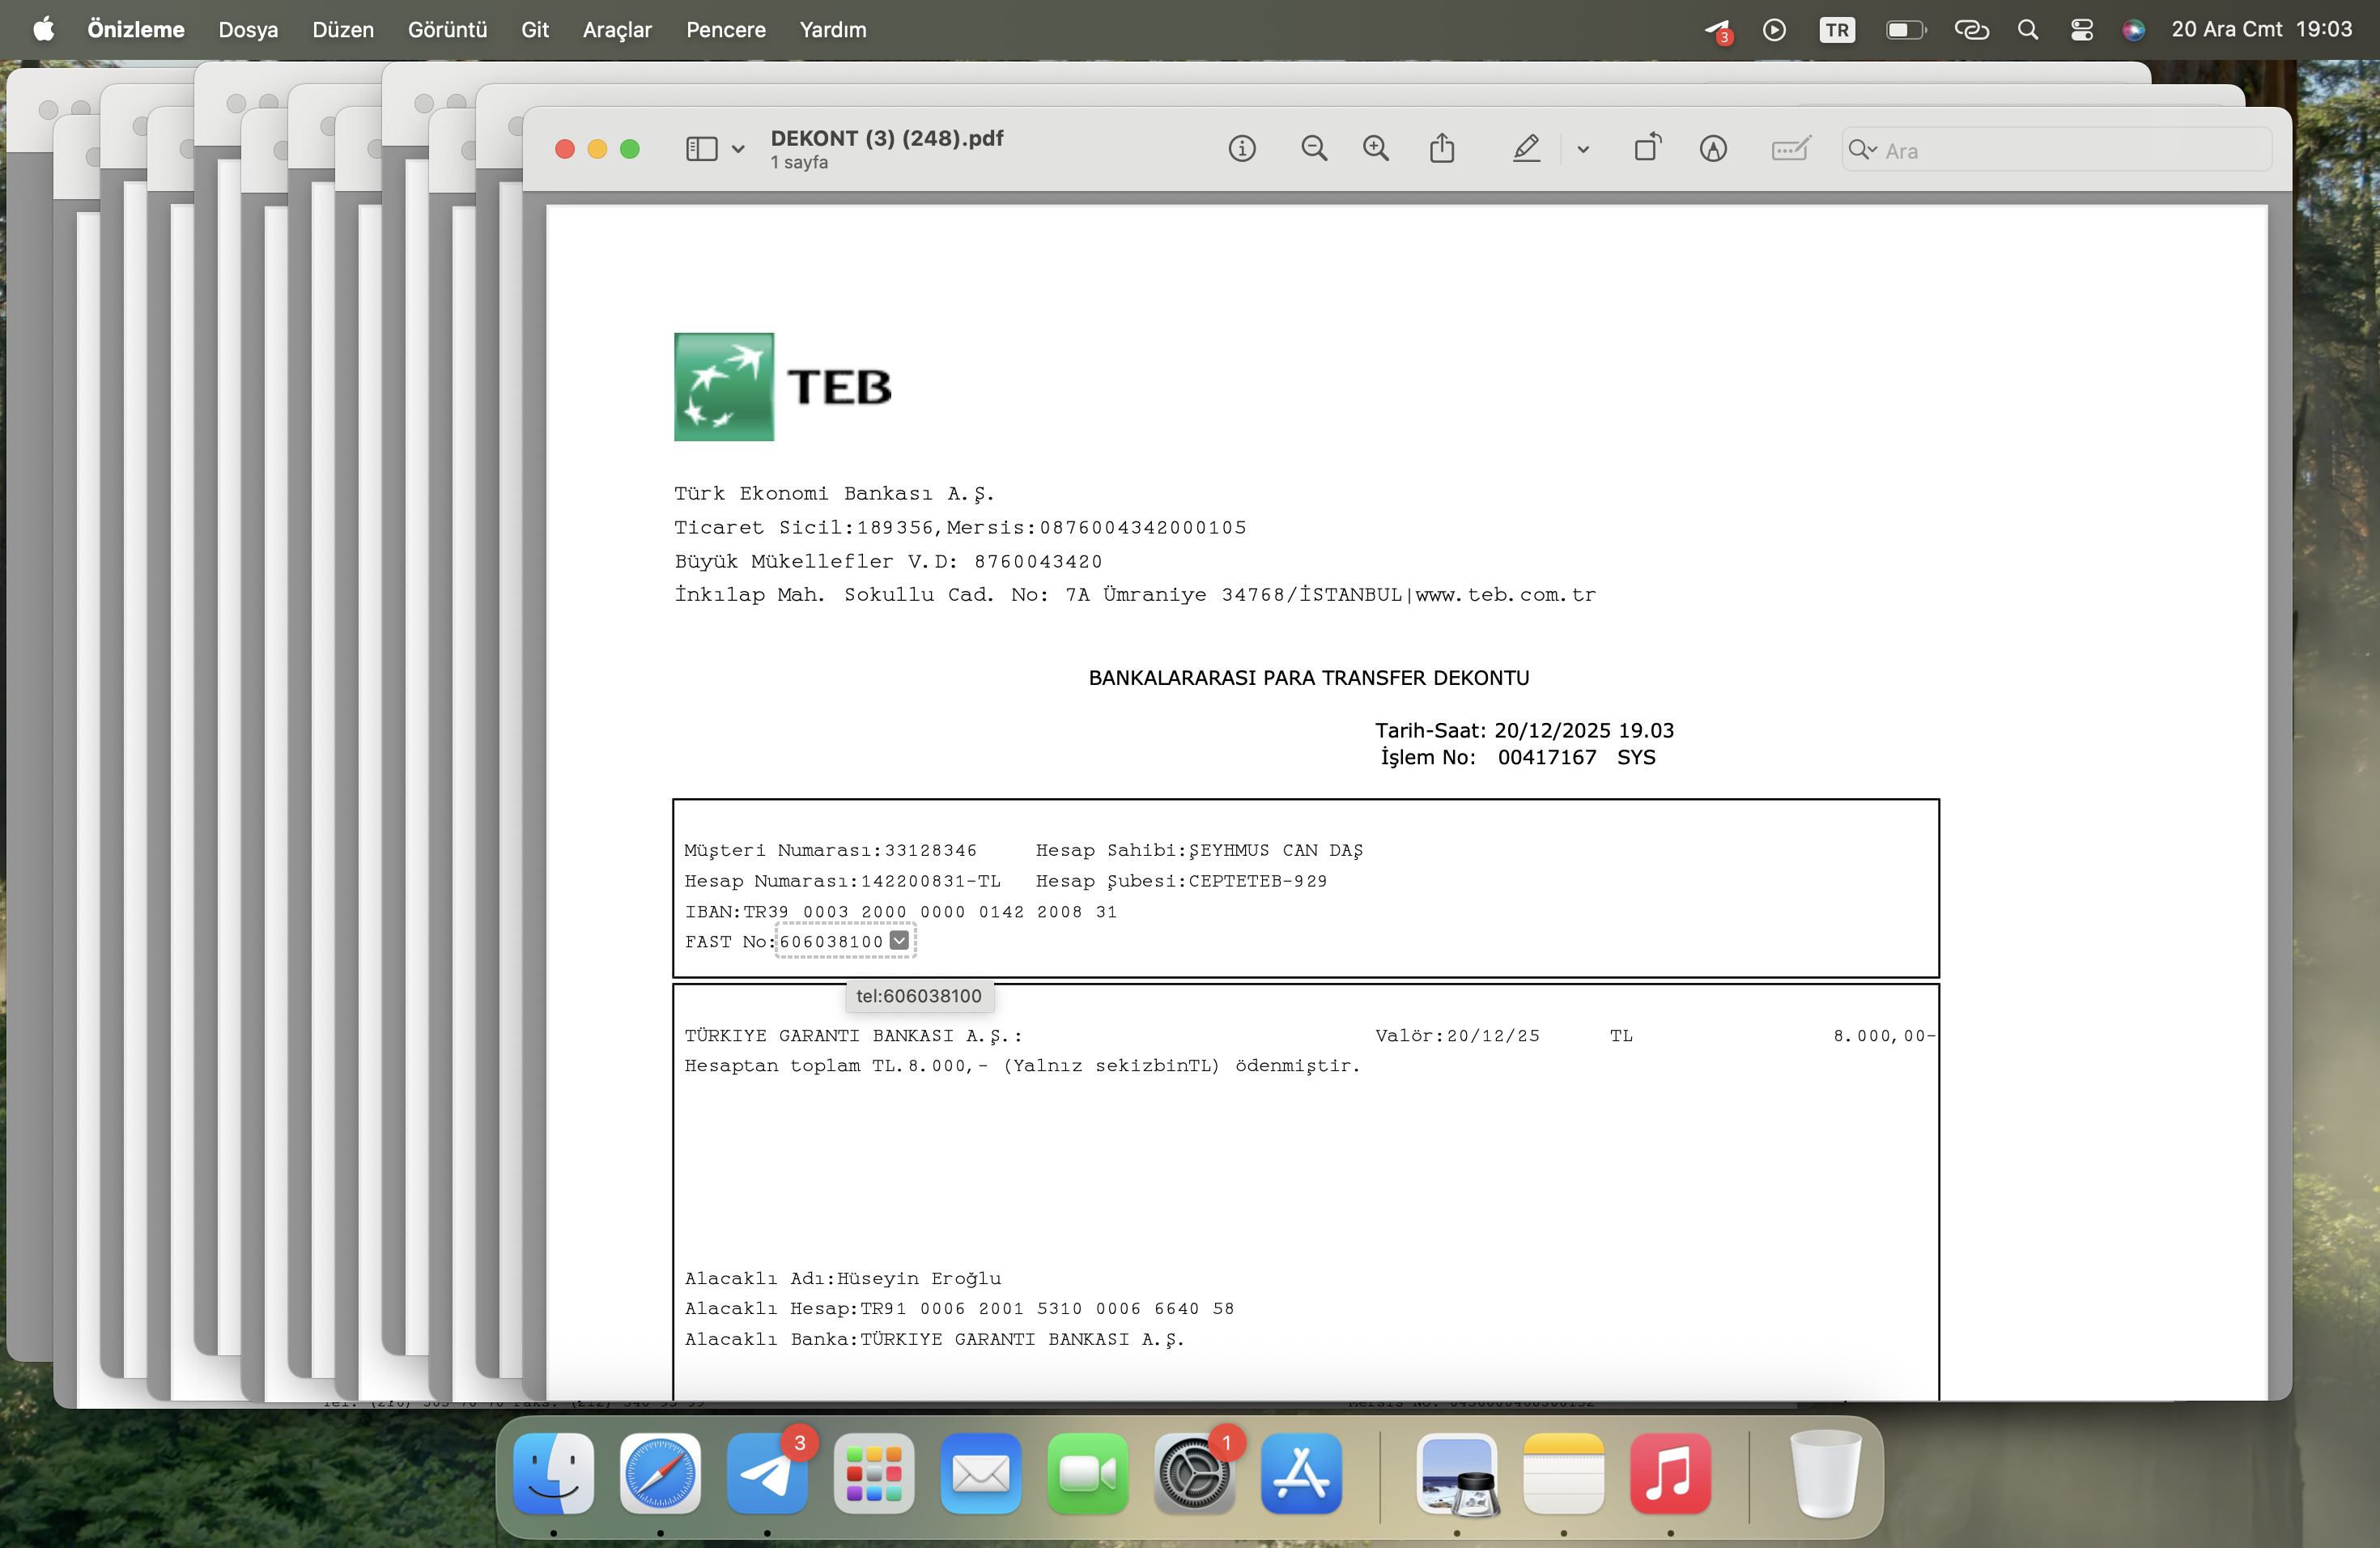Open the Dosya menu
2380x1548 pixels.
click(x=248, y=30)
